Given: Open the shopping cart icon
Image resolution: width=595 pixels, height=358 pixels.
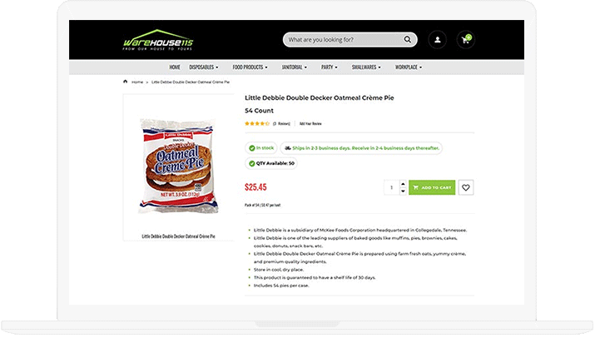Looking at the screenshot, I should point(466,39).
